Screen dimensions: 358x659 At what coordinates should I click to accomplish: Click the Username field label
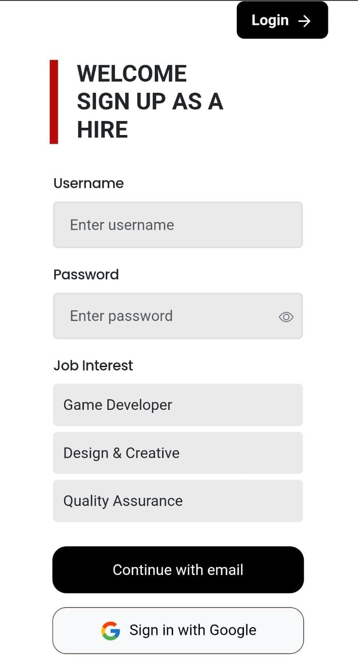pyautogui.click(x=88, y=184)
